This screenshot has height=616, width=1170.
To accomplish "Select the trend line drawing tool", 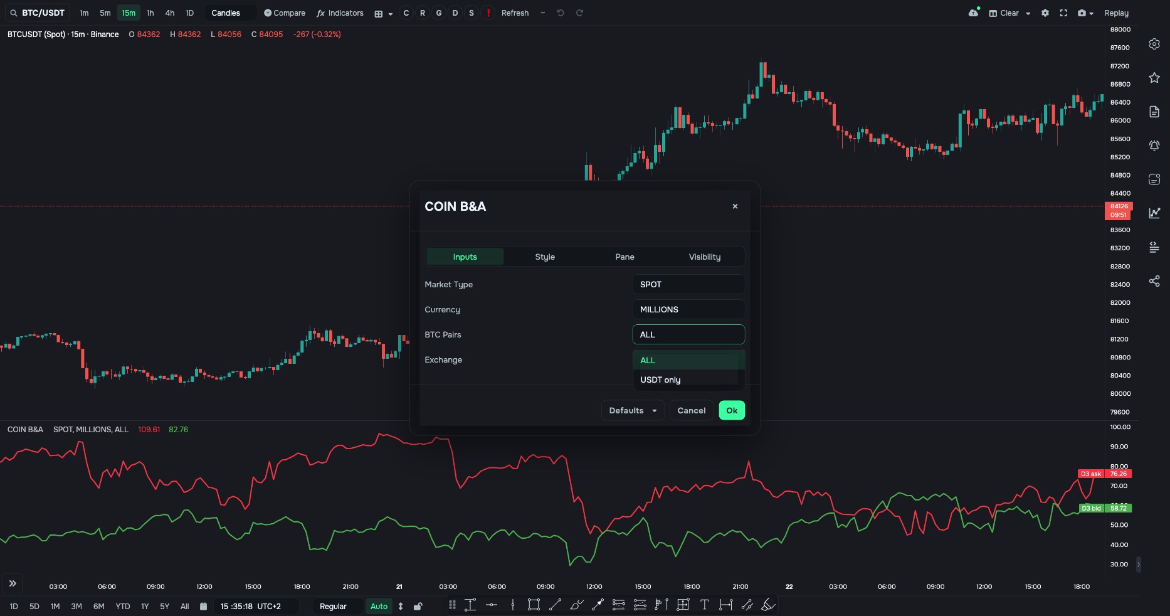I will [555, 605].
